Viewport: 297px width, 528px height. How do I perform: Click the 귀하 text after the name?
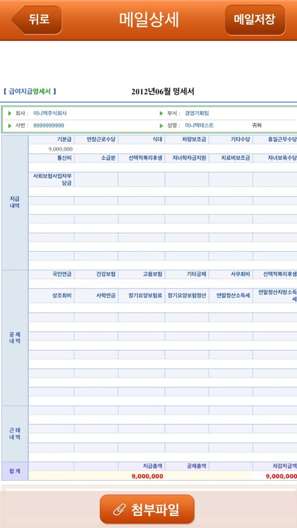coord(257,126)
